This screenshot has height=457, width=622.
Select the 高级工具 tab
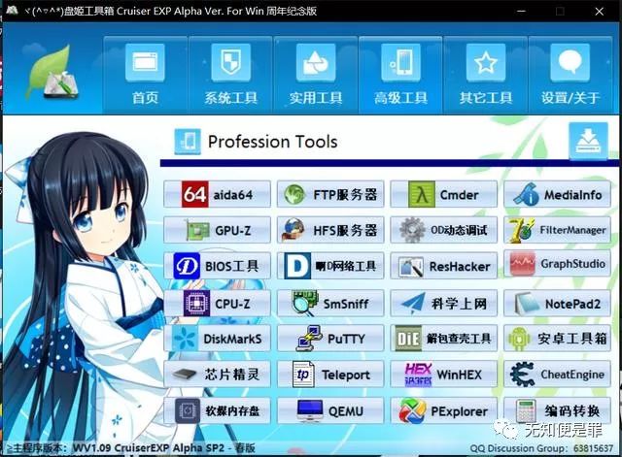click(400, 75)
